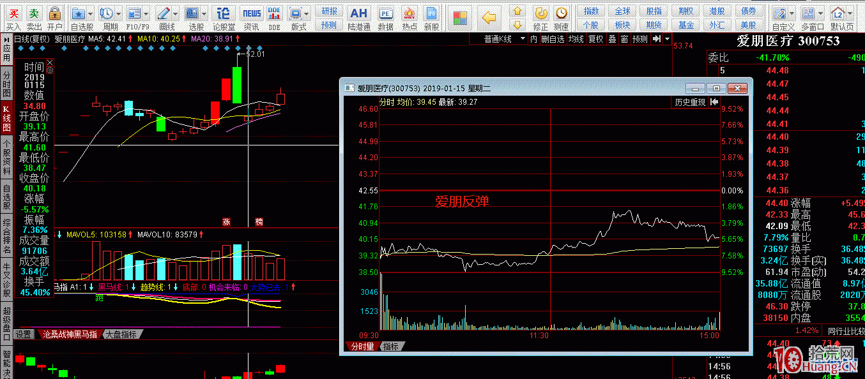Click the 周期 period clock icon
Image resolution: width=865 pixels, height=379 pixels.
pyautogui.click(x=106, y=13)
